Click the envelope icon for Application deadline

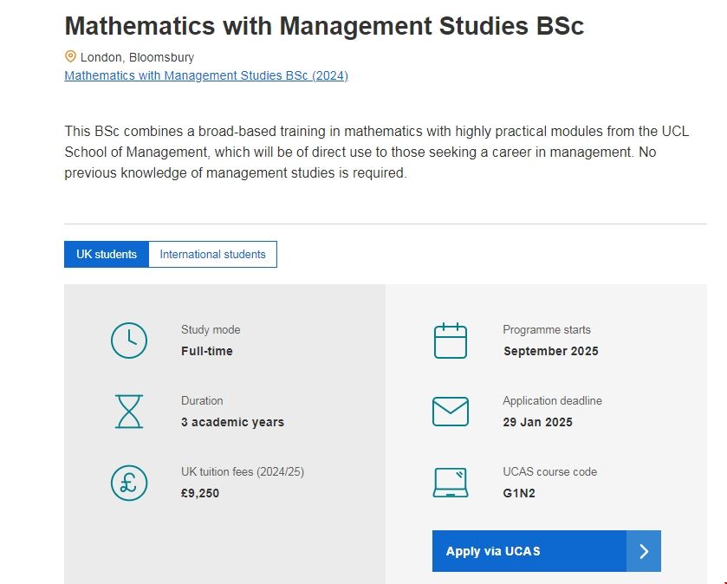pos(450,412)
